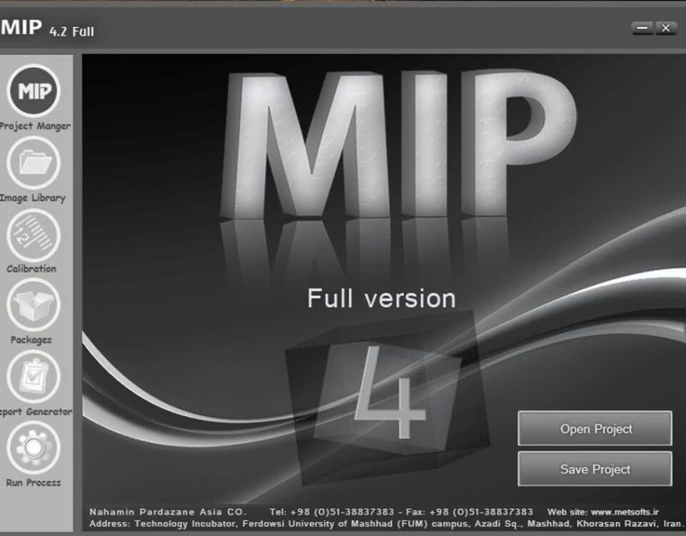Visit the www.metsofts.ir web site text

pos(625,512)
